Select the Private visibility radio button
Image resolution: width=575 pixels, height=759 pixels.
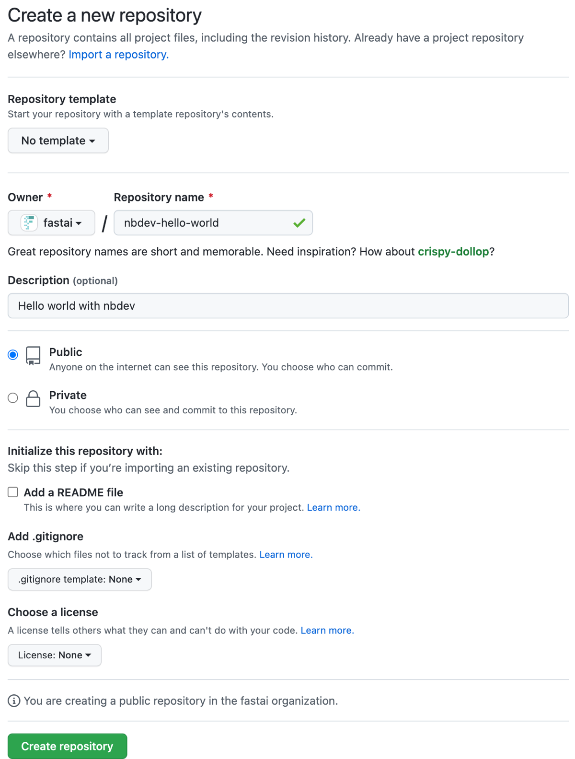tap(13, 398)
